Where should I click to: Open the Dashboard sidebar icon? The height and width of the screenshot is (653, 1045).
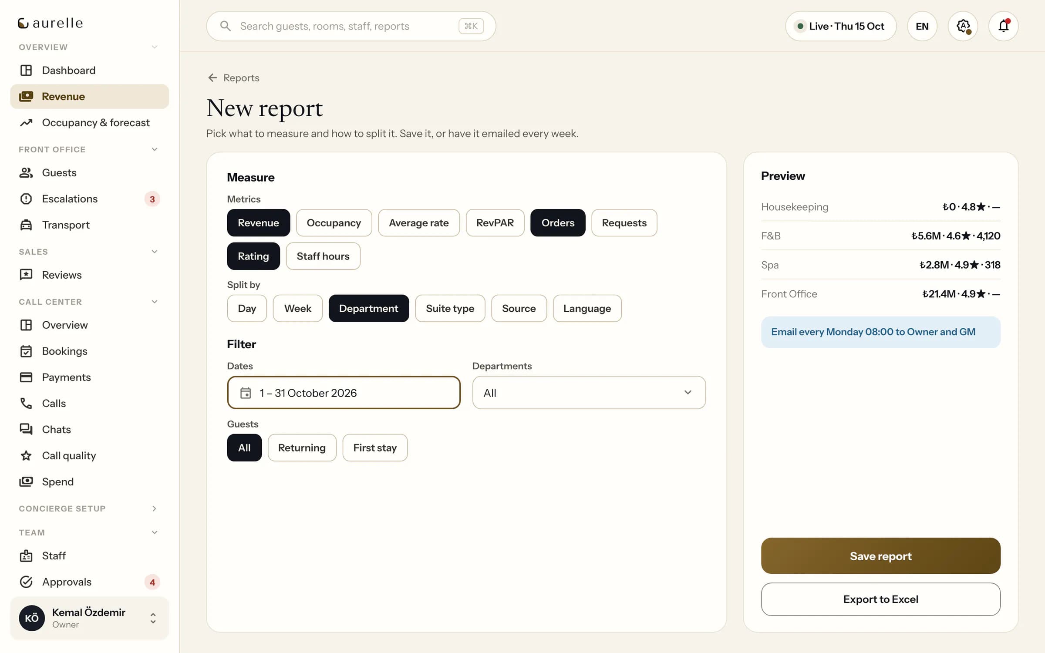tap(26, 70)
